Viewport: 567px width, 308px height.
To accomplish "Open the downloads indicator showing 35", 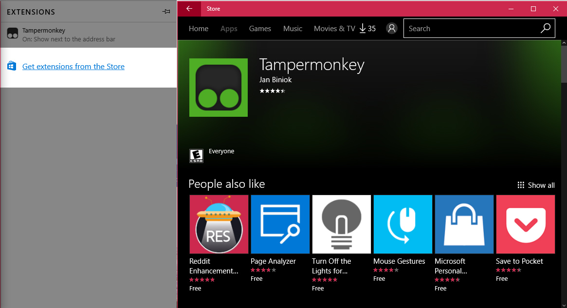I will [367, 29].
